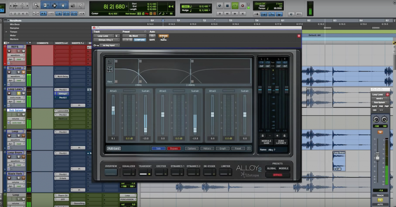Image resolution: width=396 pixels, height=207 pixels.
Task: Expand the Tempo ruler
Action: (6, 32)
